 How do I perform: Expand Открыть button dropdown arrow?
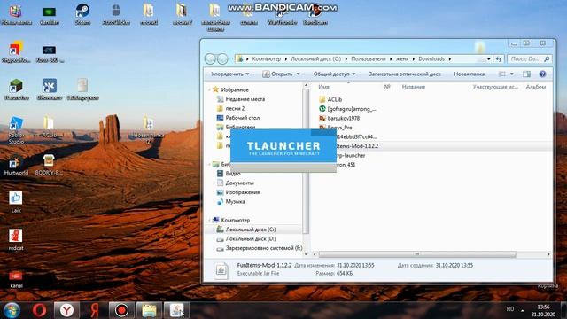point(299,74)
